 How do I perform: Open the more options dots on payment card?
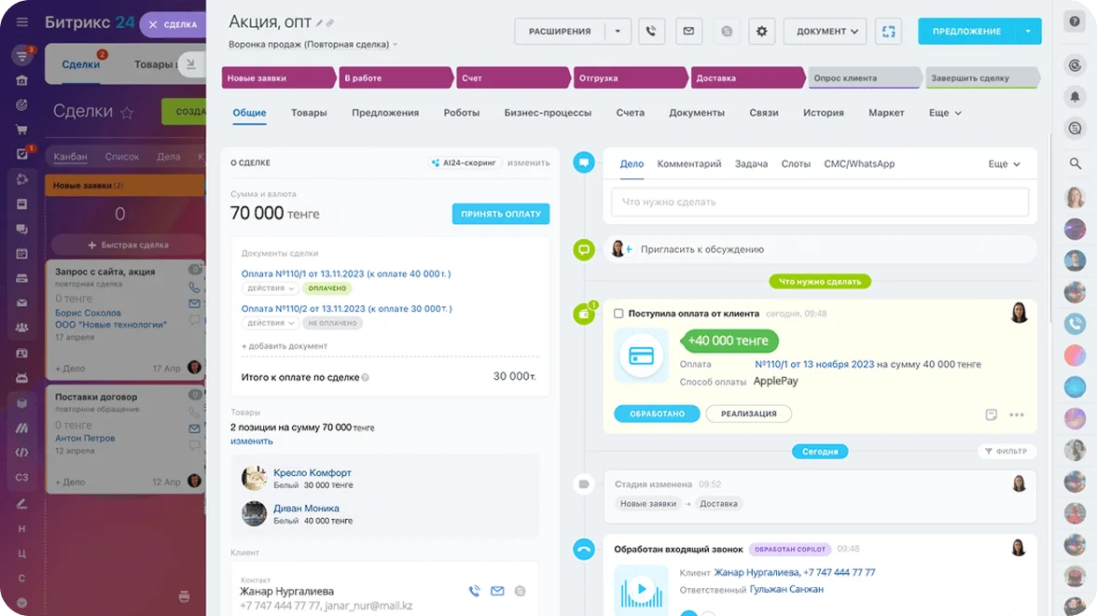tap(1017, 415)
